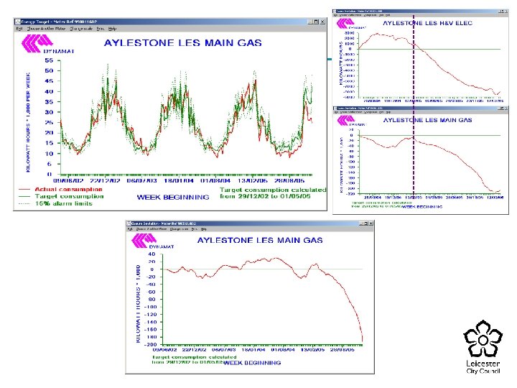Open Change scale menu in Energy Target window
This screenshot has height=388, width=517.
tap(81, 29)
